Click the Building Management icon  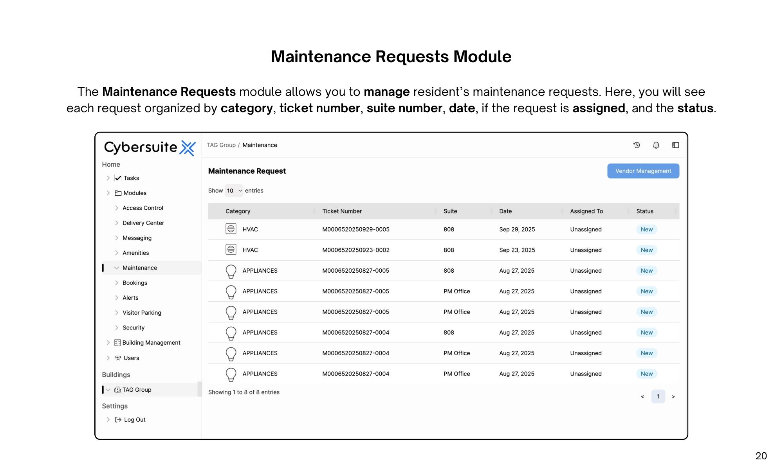(117, 343)
